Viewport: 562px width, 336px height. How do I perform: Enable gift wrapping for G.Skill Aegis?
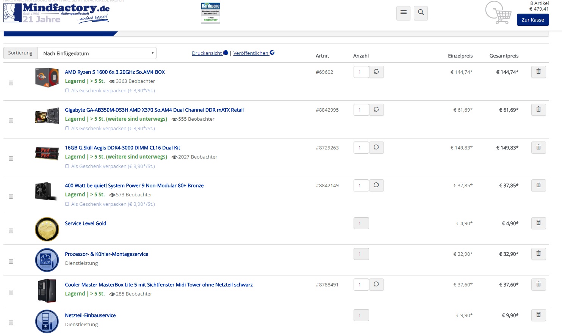click(67, 166)
